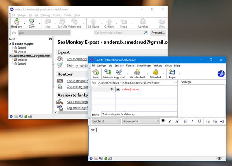232x166 pixels.
Task: Apply italic with the I button
Action: click(192, 121)
